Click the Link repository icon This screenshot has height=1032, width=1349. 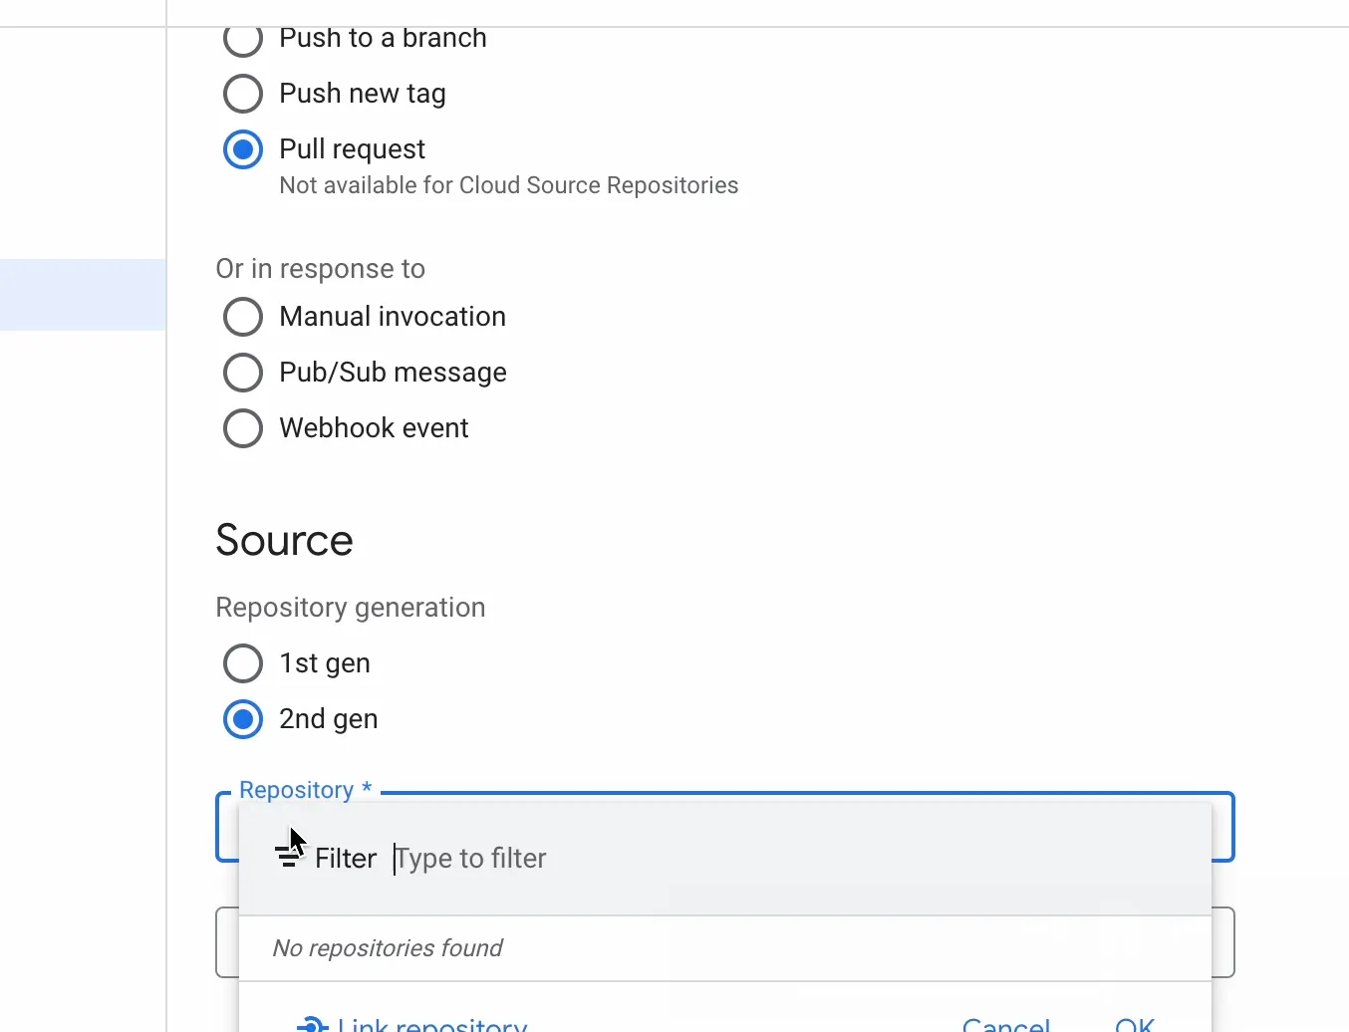(x=312, y=1024)
